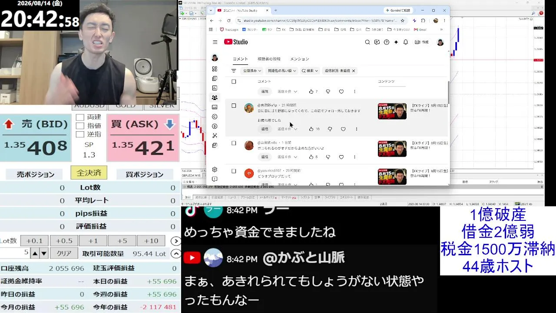
Task: Open the Studio notifications bell
Action: 406,42
